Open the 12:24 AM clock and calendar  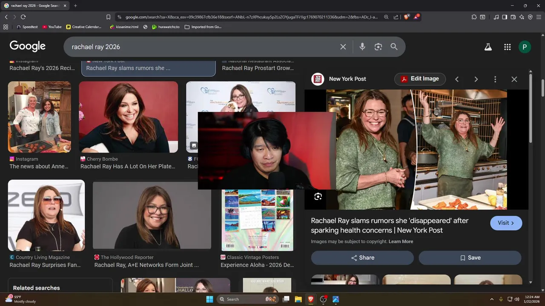click(532, 299)
